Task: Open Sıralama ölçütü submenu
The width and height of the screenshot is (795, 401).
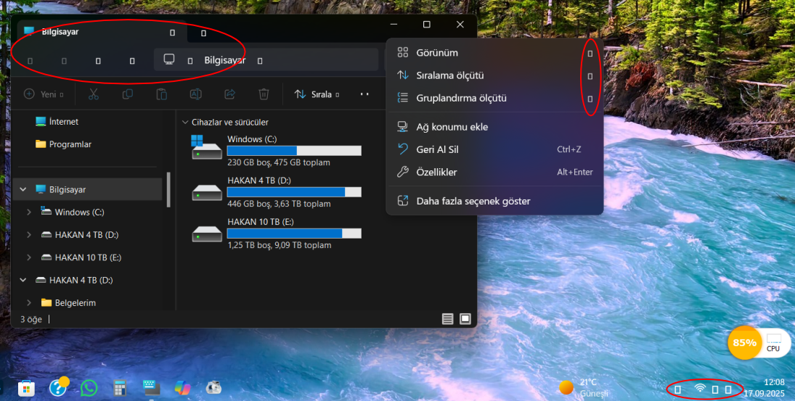Action: 495,75
